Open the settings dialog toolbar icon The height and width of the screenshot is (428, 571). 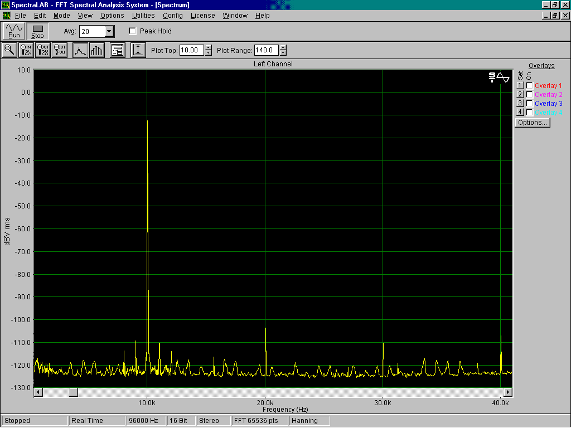(118, 50)
